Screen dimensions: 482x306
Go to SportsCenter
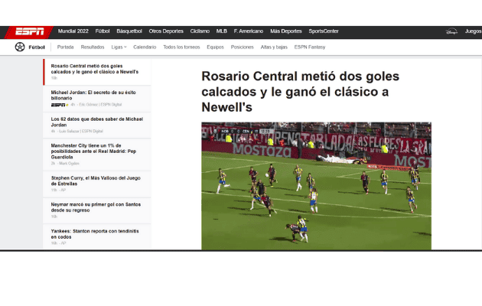pos(324,31)
